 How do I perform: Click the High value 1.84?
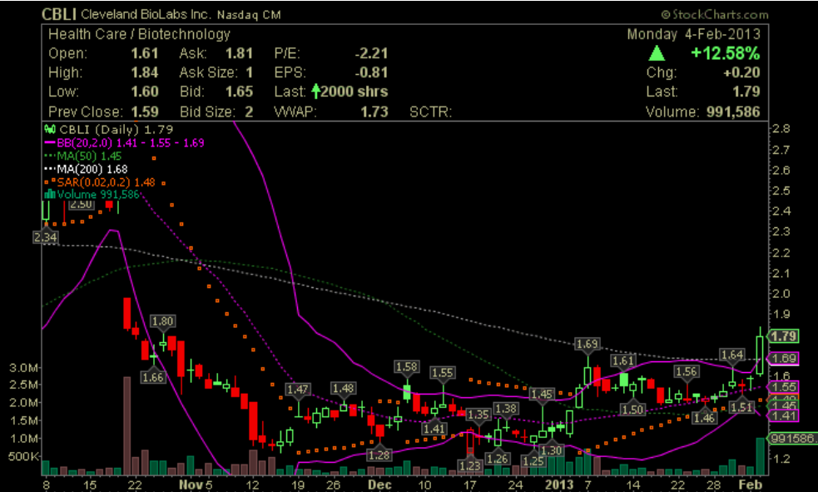click(x=145, y=72)
